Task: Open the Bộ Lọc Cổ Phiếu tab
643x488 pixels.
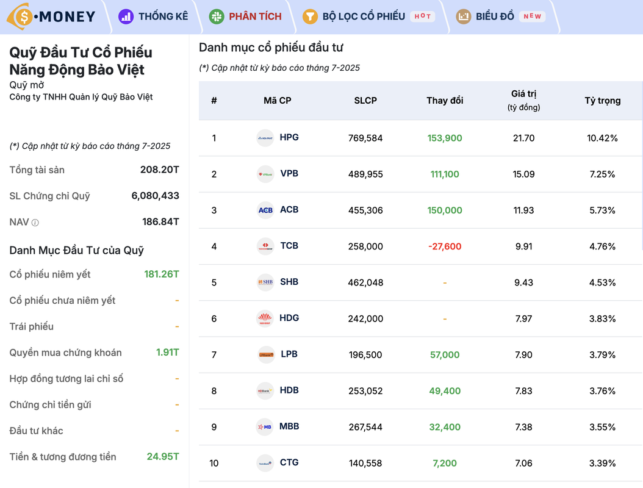Action: coord(368,16)
